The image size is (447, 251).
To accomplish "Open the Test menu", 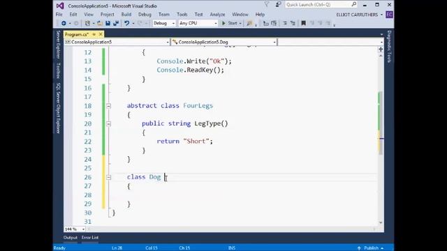I will tap(198, 15).
